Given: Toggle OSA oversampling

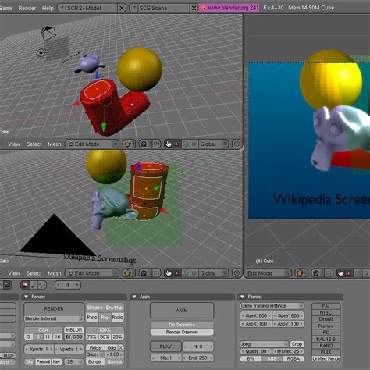Looking at the screenshot, I should pos(43,330).
